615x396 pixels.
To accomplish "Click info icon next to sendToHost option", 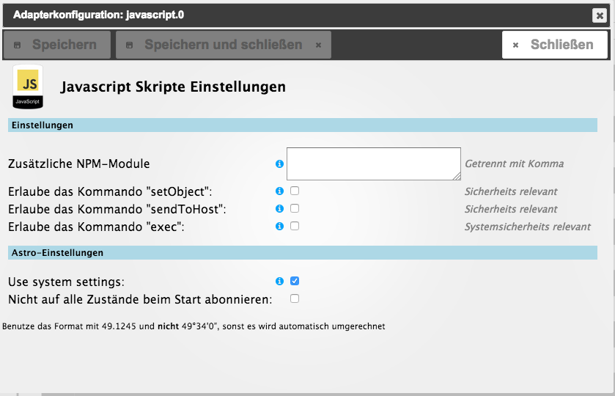I will [279, 209].
